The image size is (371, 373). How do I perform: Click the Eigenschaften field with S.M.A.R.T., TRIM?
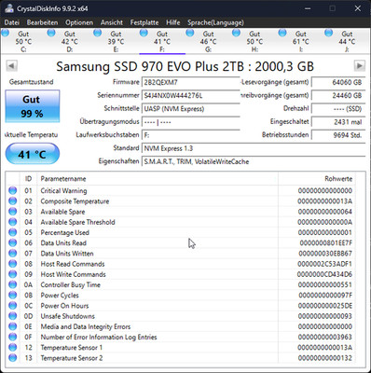point(254,161)
